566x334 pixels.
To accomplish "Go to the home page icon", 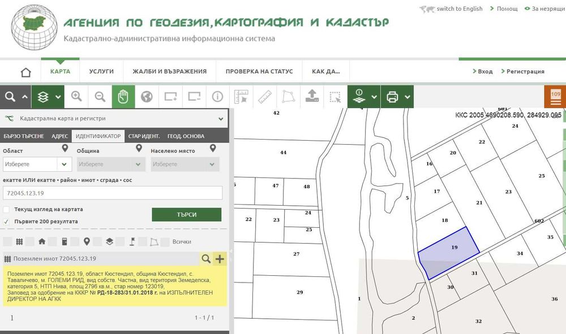I will [26, 72].
